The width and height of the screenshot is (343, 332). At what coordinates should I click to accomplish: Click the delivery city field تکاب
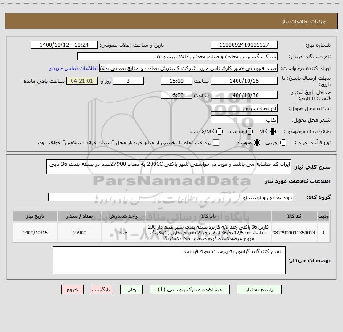point(244,119)
